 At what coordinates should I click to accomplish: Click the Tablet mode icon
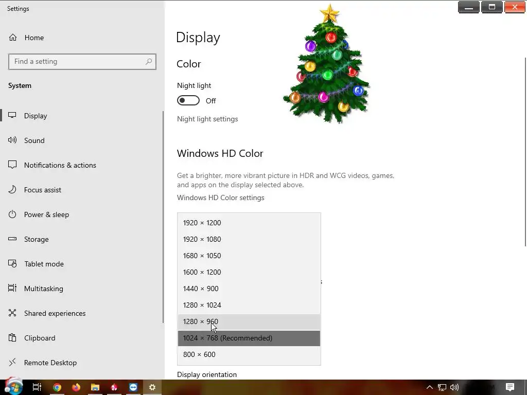click(12, 264)
